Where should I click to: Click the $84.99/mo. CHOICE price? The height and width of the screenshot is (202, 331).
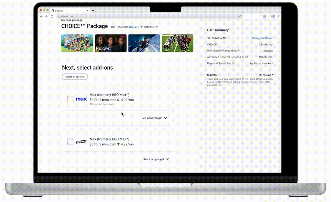[x=266, y=45]
